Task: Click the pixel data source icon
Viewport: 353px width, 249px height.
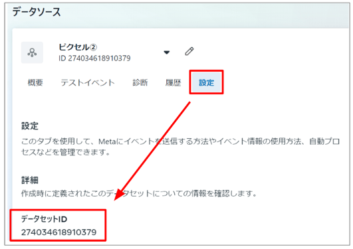Action: [32, 52]
